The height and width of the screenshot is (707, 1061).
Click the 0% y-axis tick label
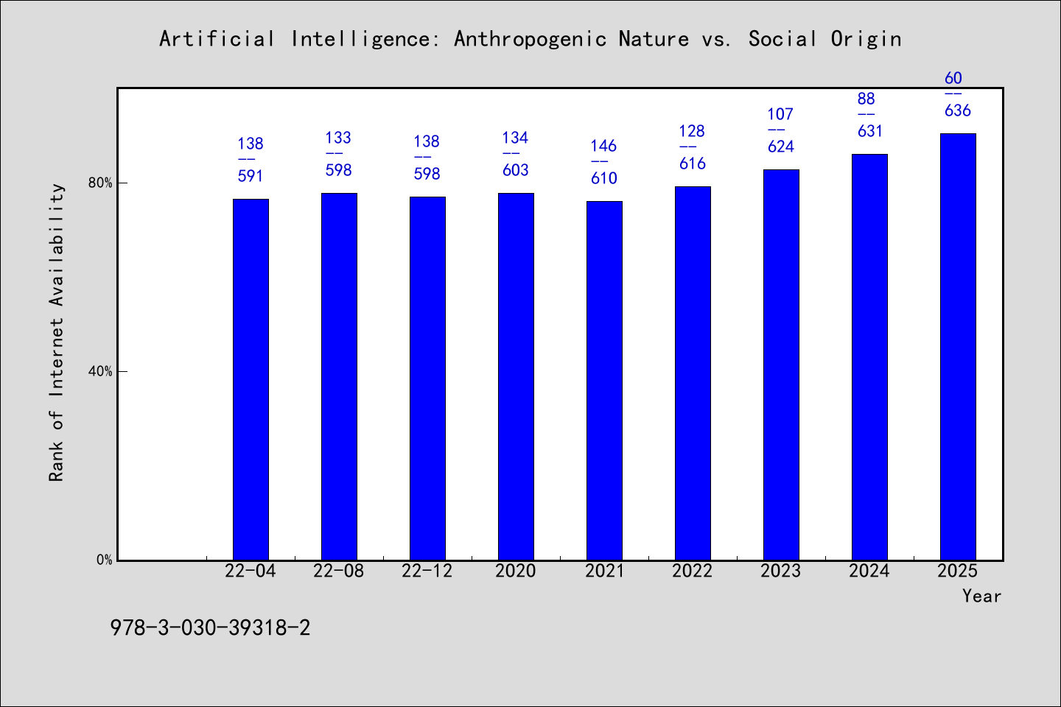pyautogui.click(x=104, y=560)
